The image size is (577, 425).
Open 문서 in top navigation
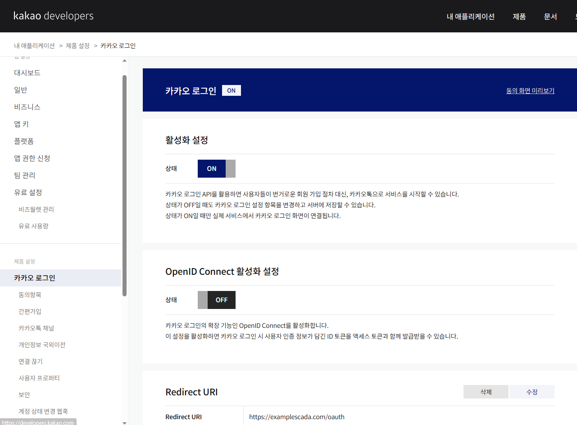[x=550, y=17]
